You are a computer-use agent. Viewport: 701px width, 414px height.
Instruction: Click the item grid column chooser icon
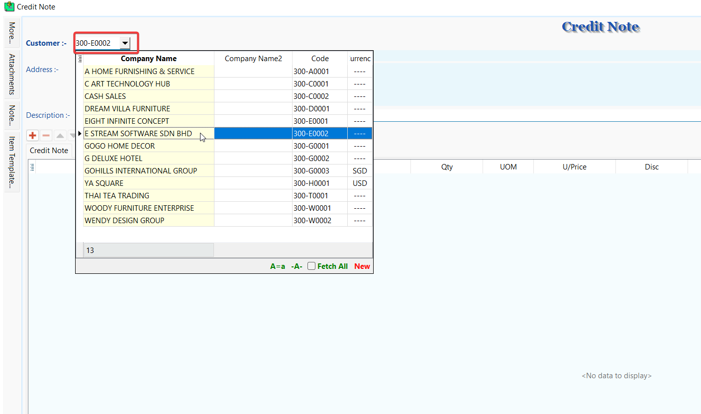[x=32, y=167]
